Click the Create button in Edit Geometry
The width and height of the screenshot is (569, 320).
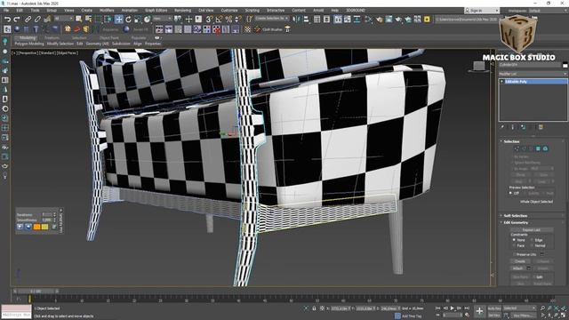pos(520,261)
